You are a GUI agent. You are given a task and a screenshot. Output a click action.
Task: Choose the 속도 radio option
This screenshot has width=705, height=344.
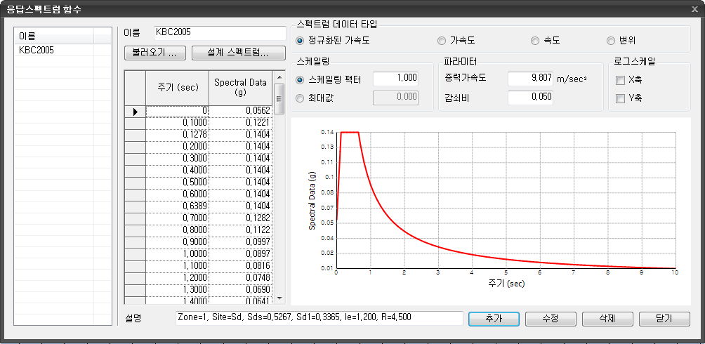click(x=536, y=41)
